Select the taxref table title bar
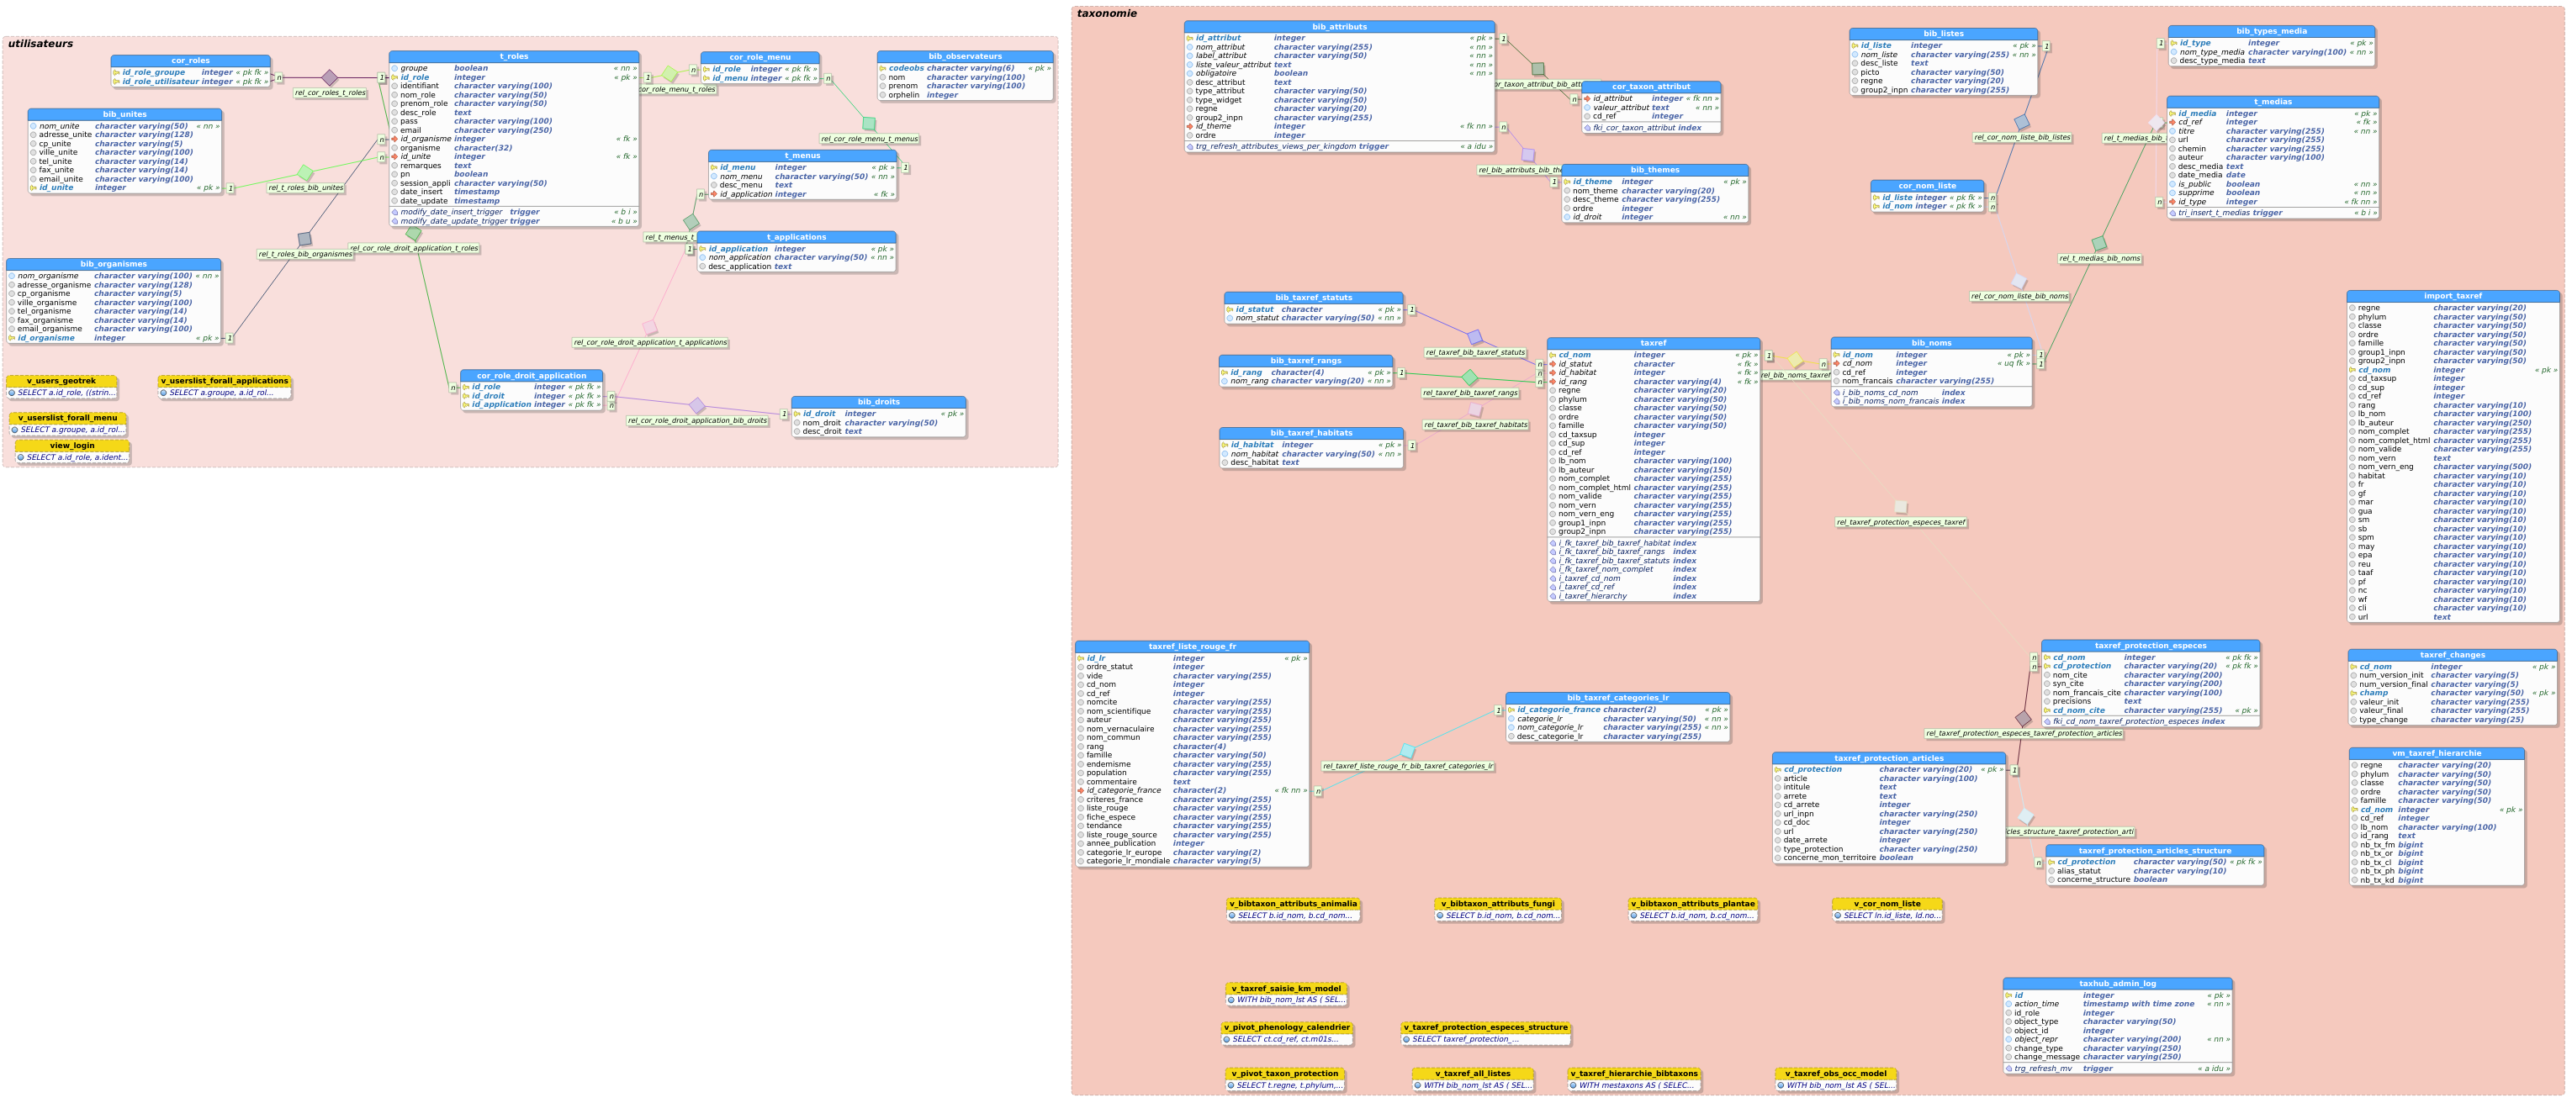2572x1103 pixels. (1653, 343)
